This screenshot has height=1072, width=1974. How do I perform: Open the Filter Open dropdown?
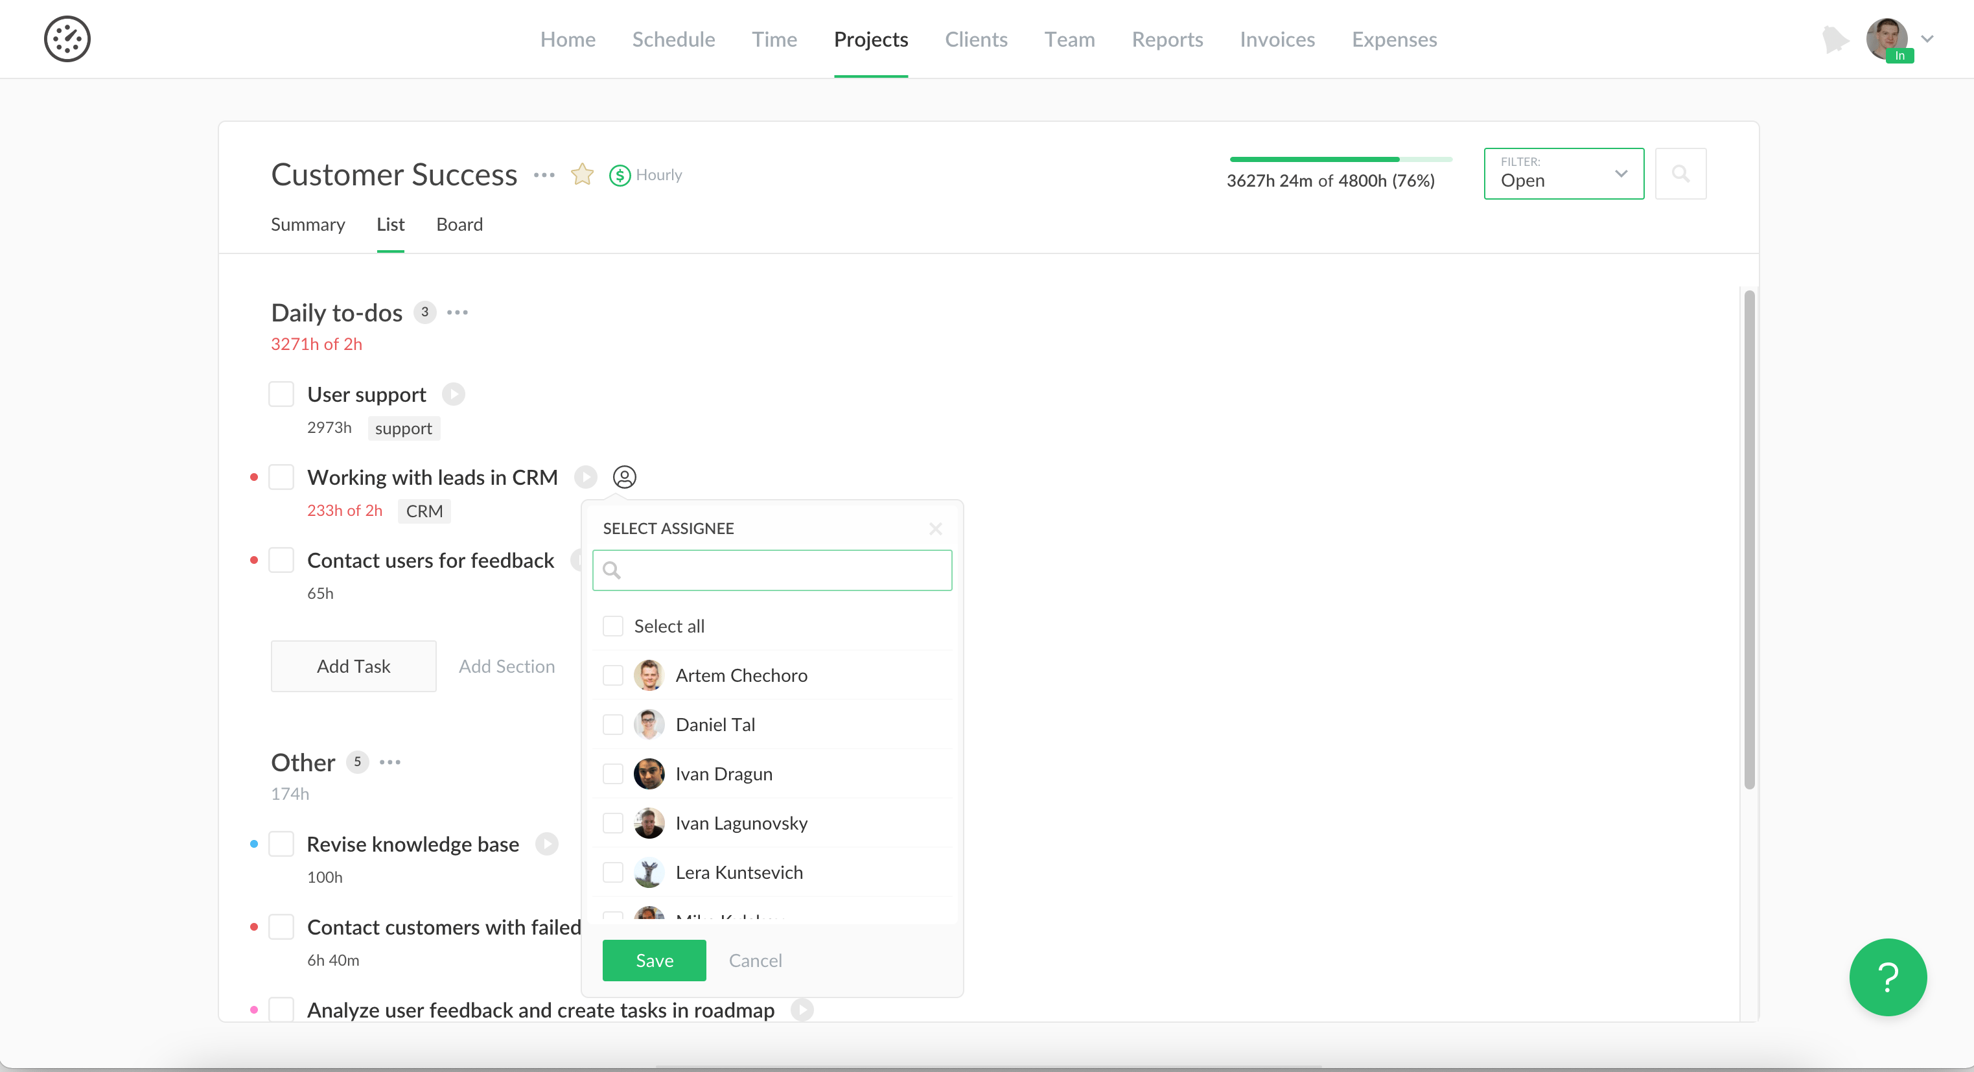tap(1563, 174)
